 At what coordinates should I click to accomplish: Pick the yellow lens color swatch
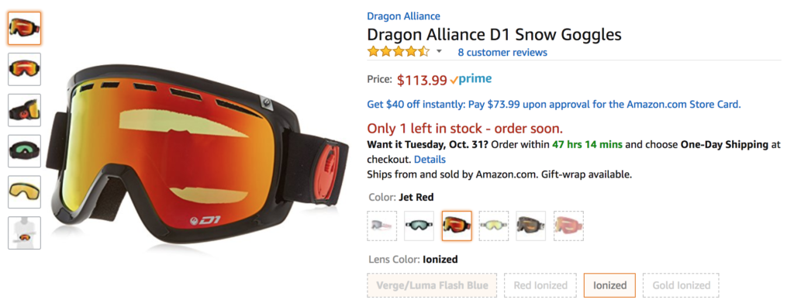click(x=494, y=226)
